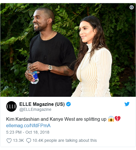136x150 pixels.
Task: Click the reply speech bubble icon
Action: 29,141
